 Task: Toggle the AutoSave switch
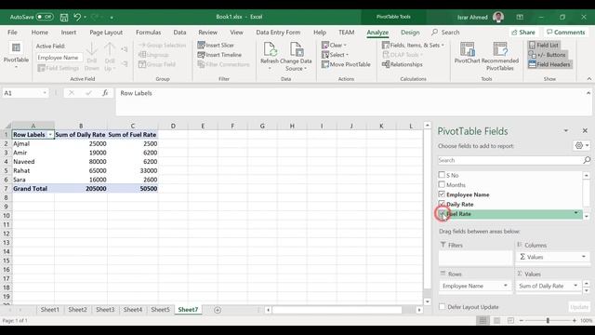(45, 17)
